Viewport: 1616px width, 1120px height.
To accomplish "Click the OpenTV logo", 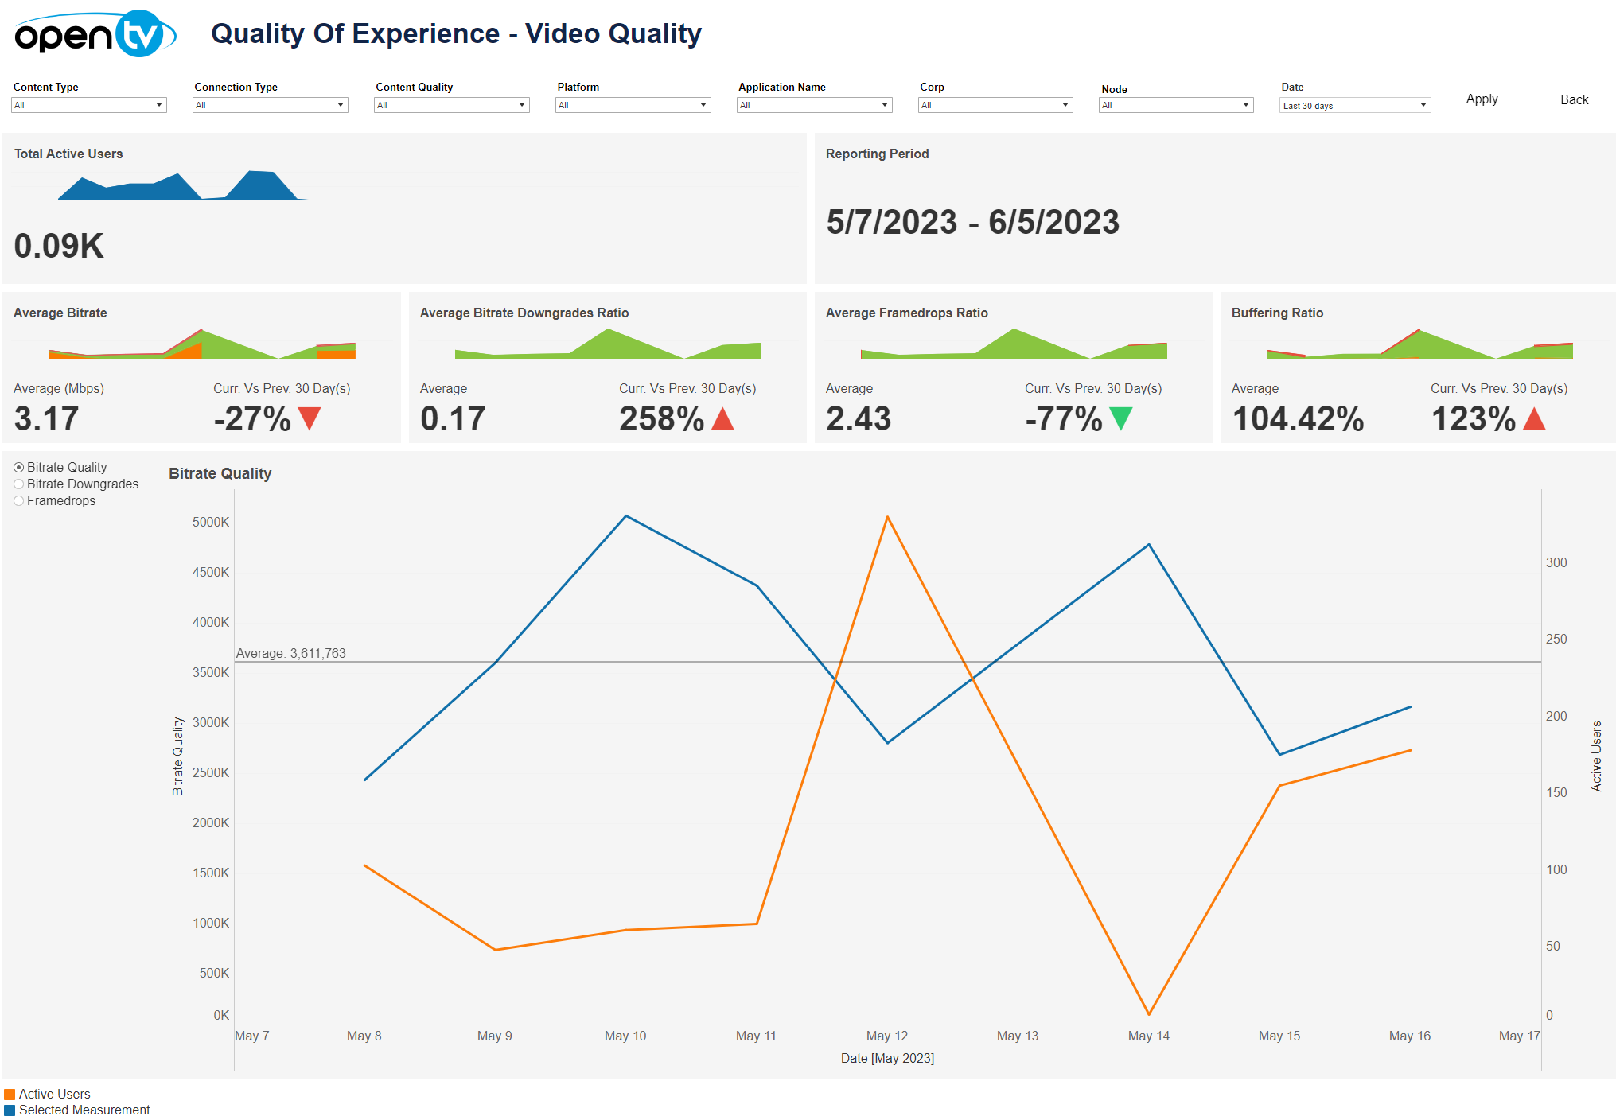I will 94,35.
